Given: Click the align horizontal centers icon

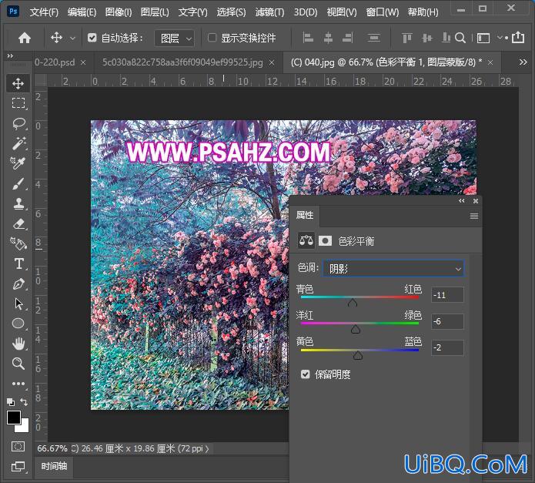Looking at the screenshot, I should pyautogui.click(x=328, y=38).
